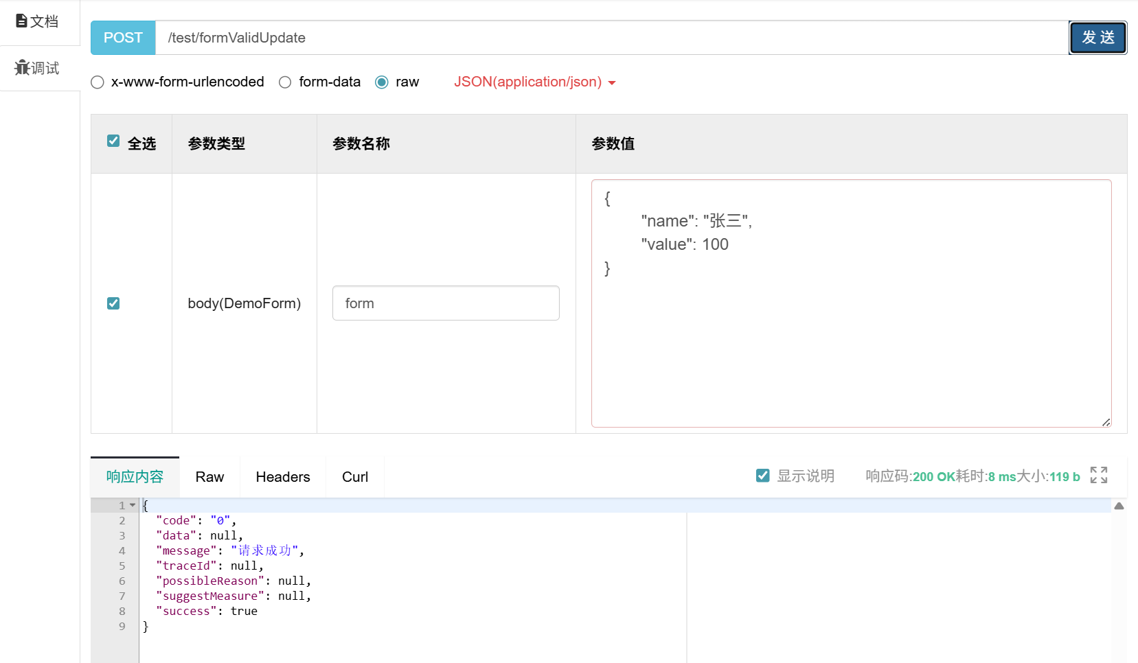The height and width of the screenshot is (663, 1138).
Task: Click the scroll-up arrow in the response viewer
Action: click(x=1119, y=506)
